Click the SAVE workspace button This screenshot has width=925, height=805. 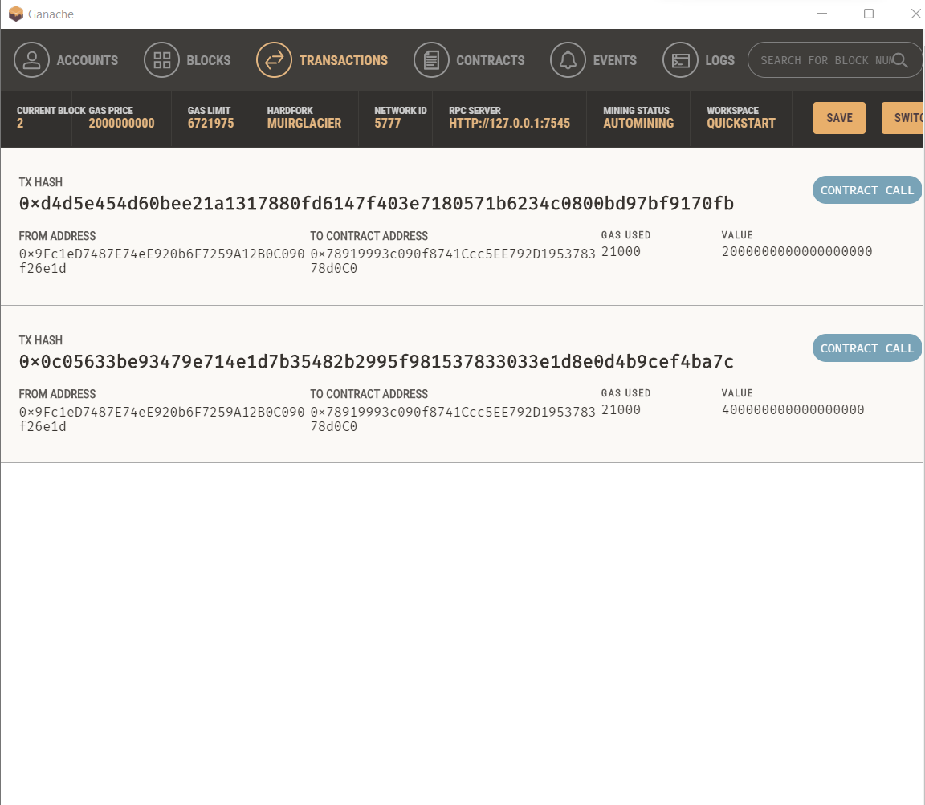coord(839,117)
